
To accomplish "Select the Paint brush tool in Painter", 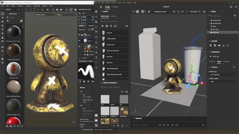I will (x=2, y=14).
